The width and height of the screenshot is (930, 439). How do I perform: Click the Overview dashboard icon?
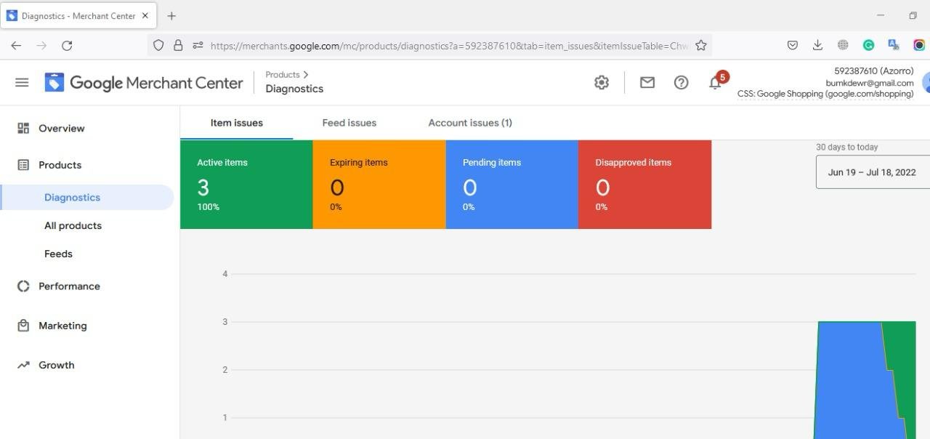[x=23, y=128]
